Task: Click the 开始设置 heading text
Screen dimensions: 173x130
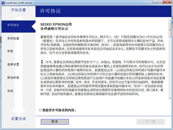Action: pos(18,10)
